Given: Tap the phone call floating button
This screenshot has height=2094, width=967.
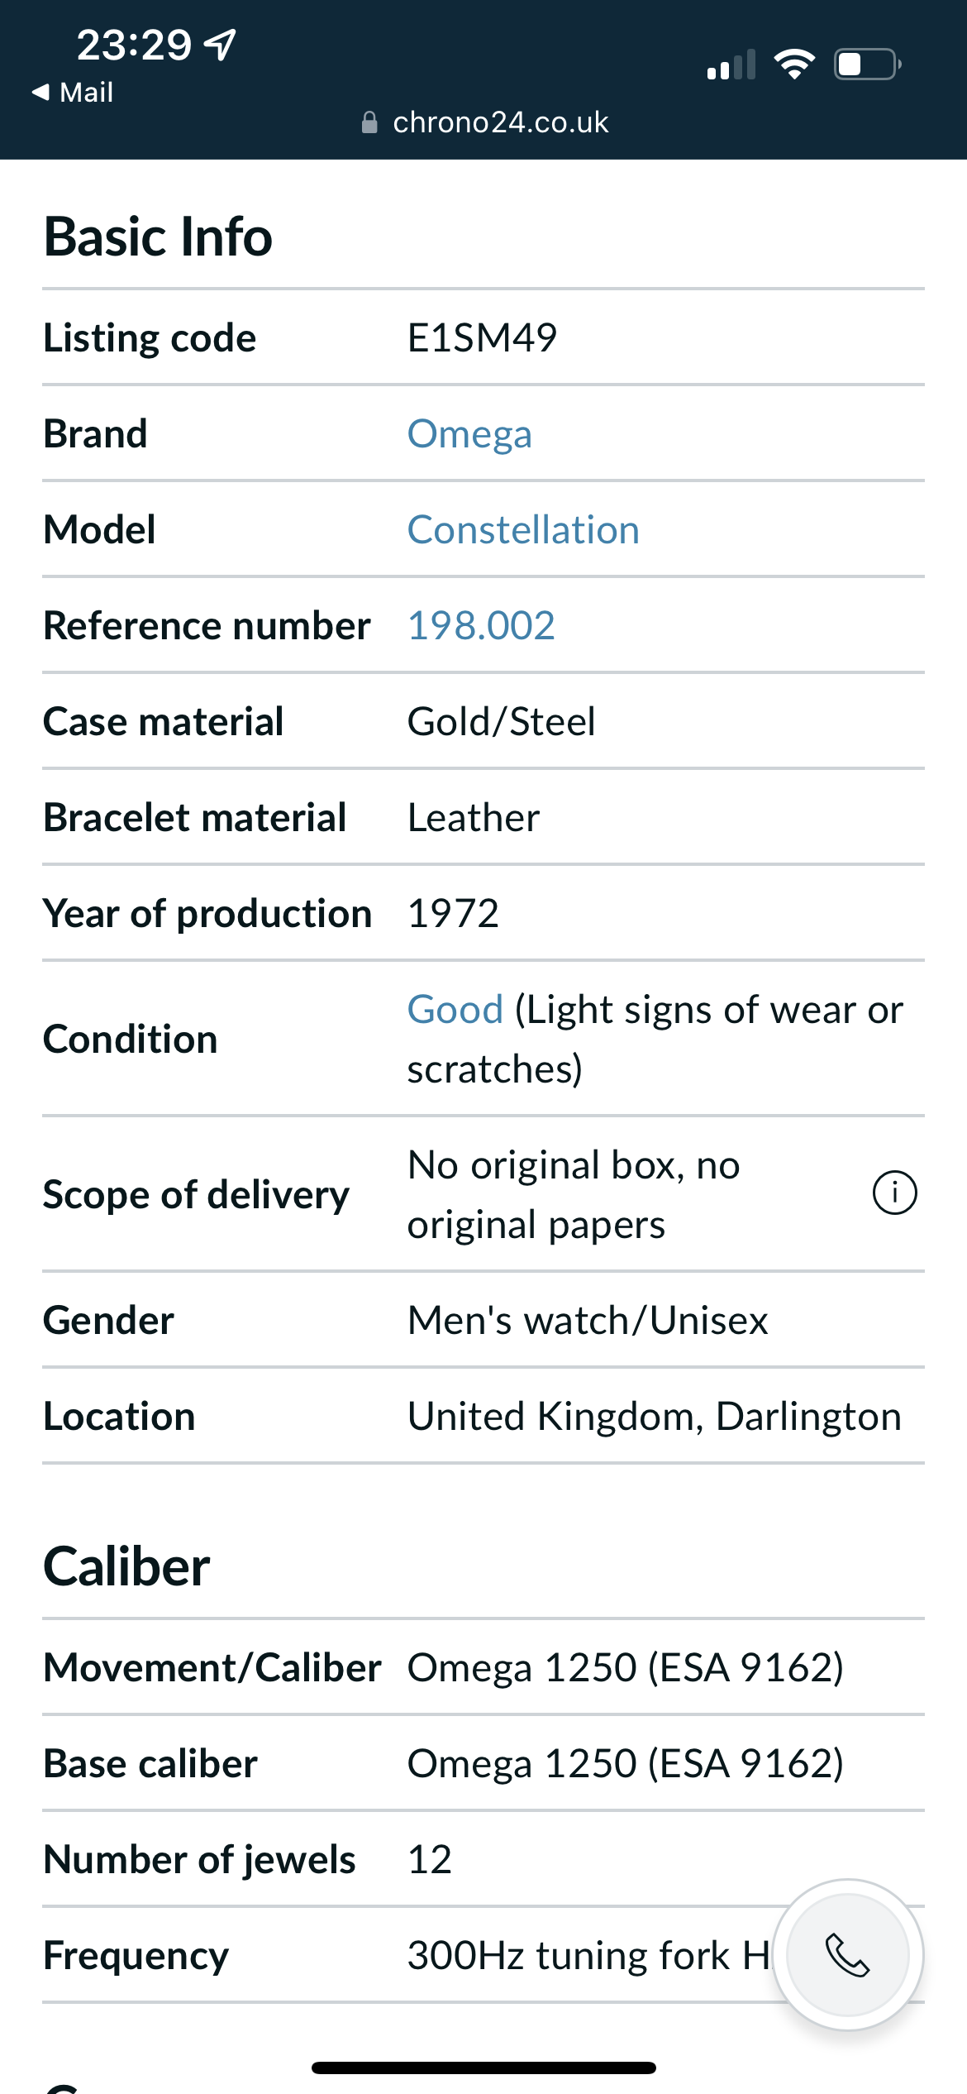Looking at the screenshot, I should pos(848,1955).
